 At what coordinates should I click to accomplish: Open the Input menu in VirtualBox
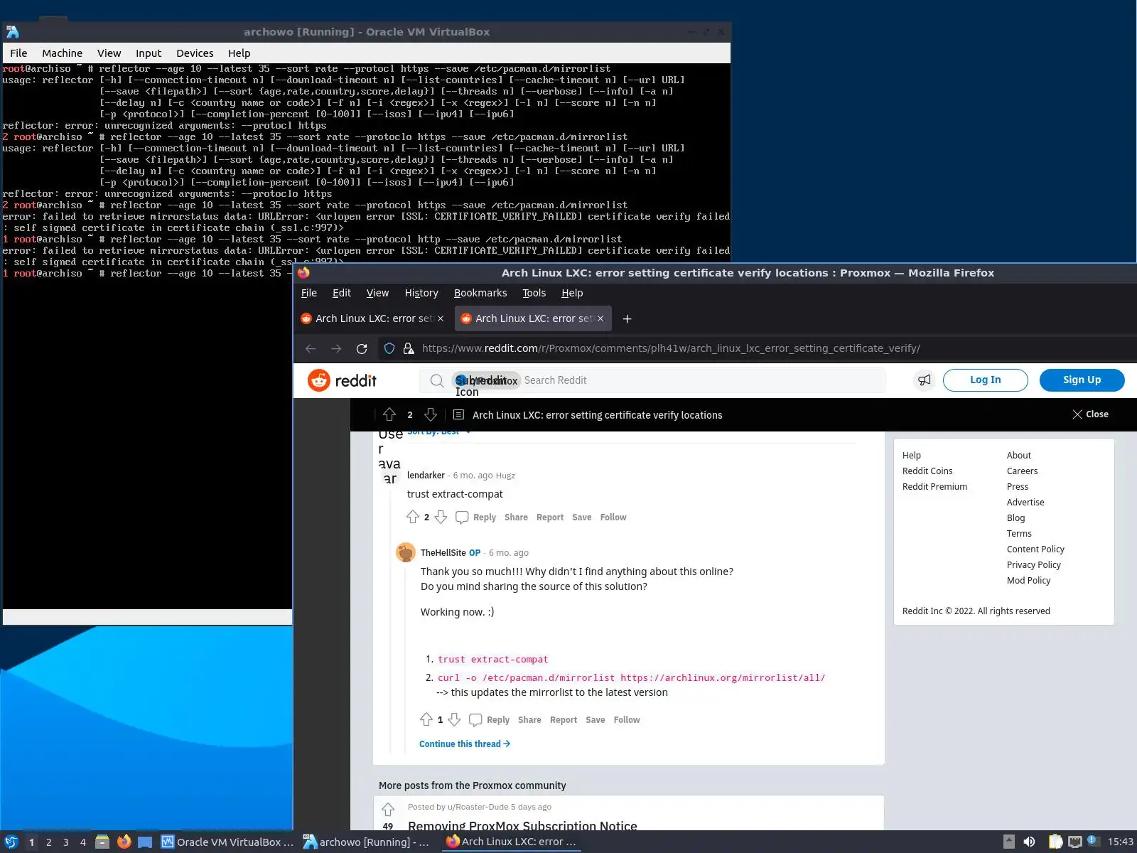tap(149, 53)
